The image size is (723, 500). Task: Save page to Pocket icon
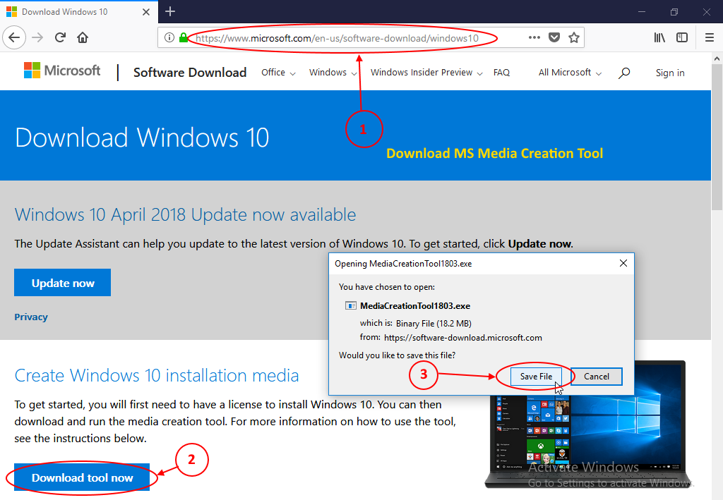point(554,38)
